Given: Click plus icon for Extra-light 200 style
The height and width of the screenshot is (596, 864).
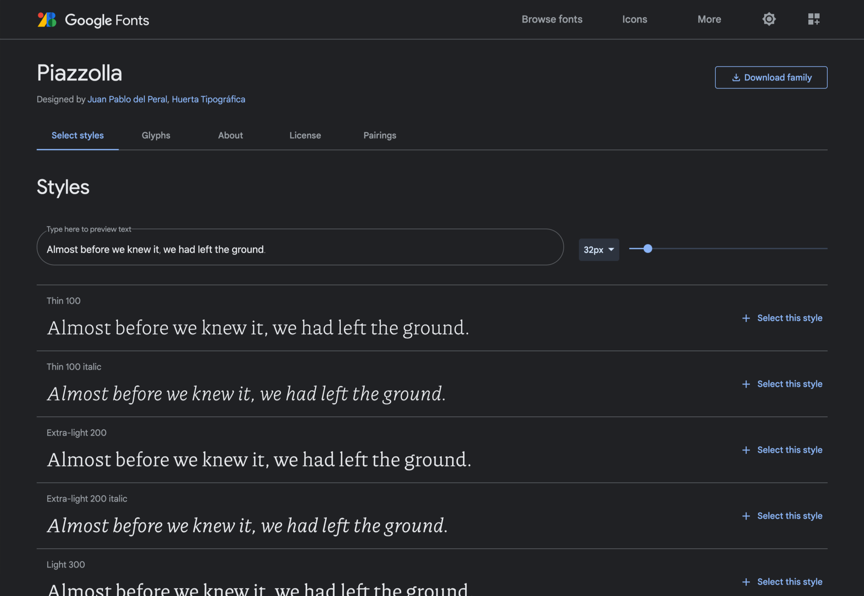Looking at the screenshot, I should point(746,450).
